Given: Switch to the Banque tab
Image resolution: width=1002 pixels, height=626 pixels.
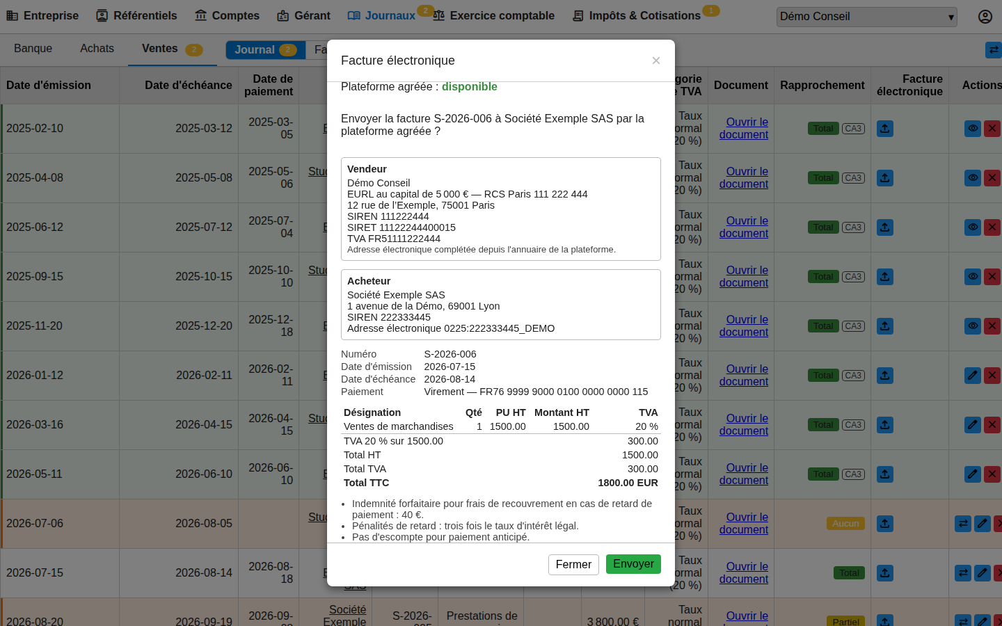Looking at the screenshot, I should [x=33, y=49].
